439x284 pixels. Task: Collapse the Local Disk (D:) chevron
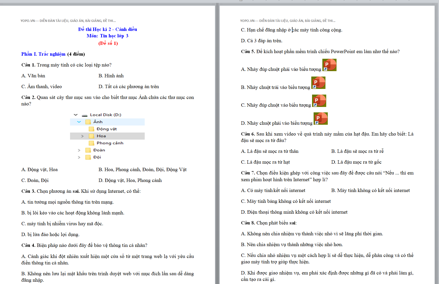(x=75, y=115)
